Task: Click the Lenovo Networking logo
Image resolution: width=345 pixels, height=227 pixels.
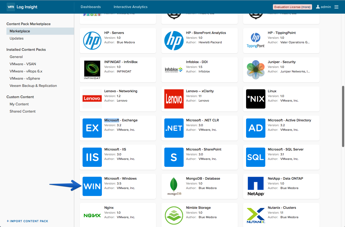Action: pos(92,99)
